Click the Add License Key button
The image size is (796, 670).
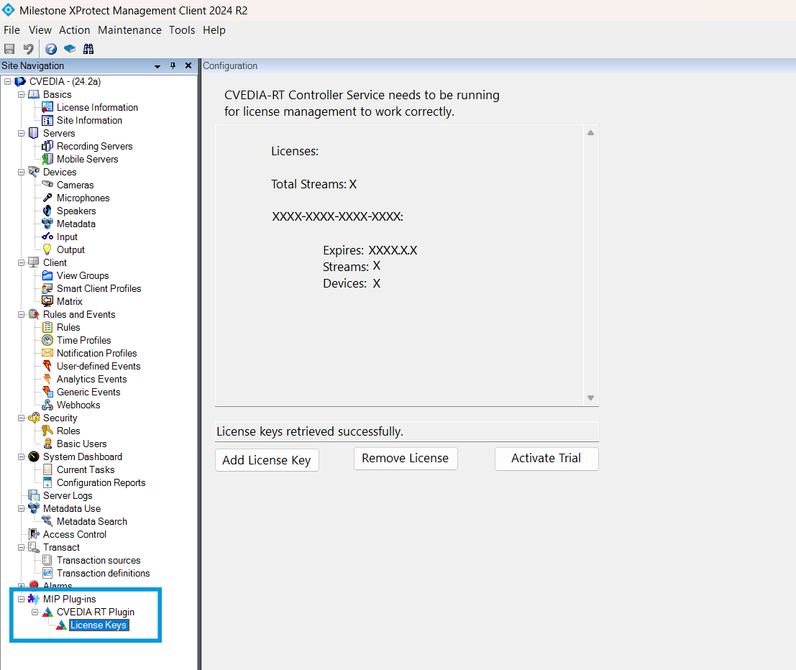pos(267,460)
